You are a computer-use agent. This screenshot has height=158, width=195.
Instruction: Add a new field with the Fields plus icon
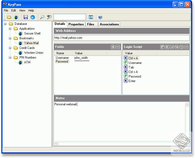tap(113, 47)
